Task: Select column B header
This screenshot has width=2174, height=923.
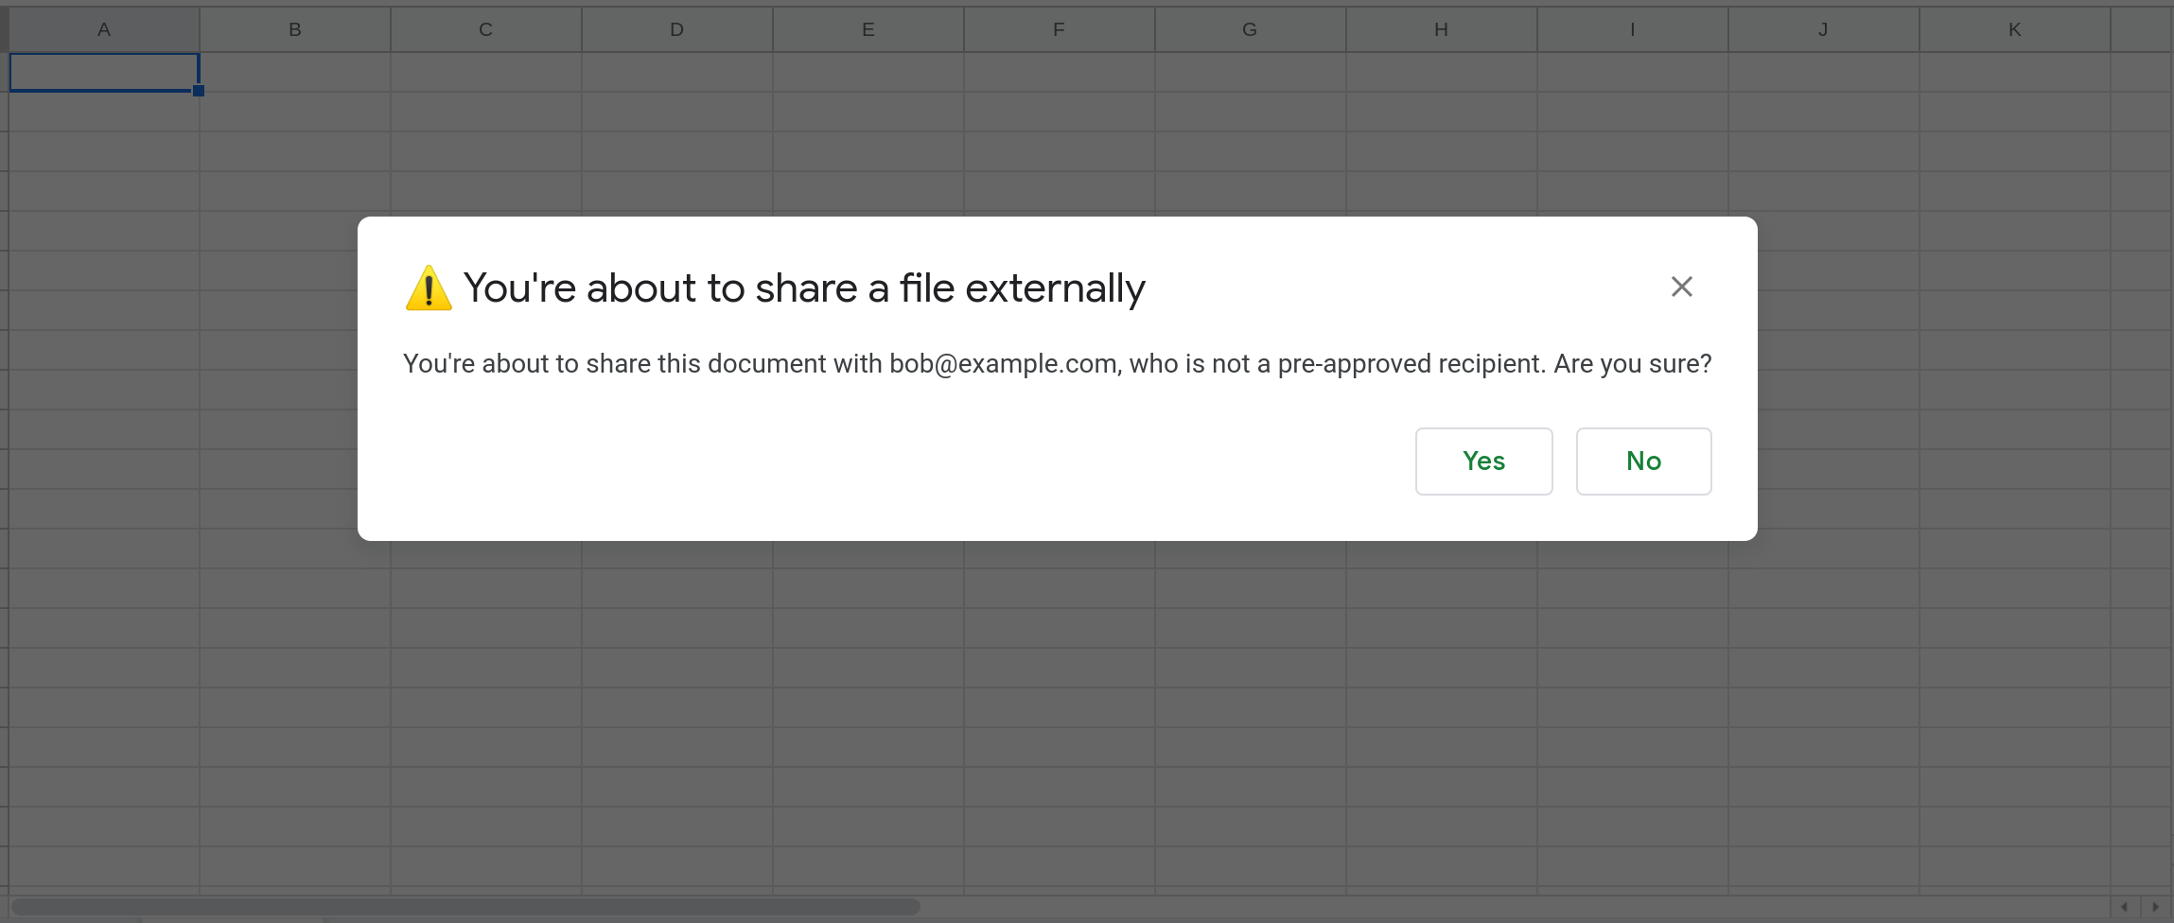Action: pyautogui.click(x=295, y=29)
